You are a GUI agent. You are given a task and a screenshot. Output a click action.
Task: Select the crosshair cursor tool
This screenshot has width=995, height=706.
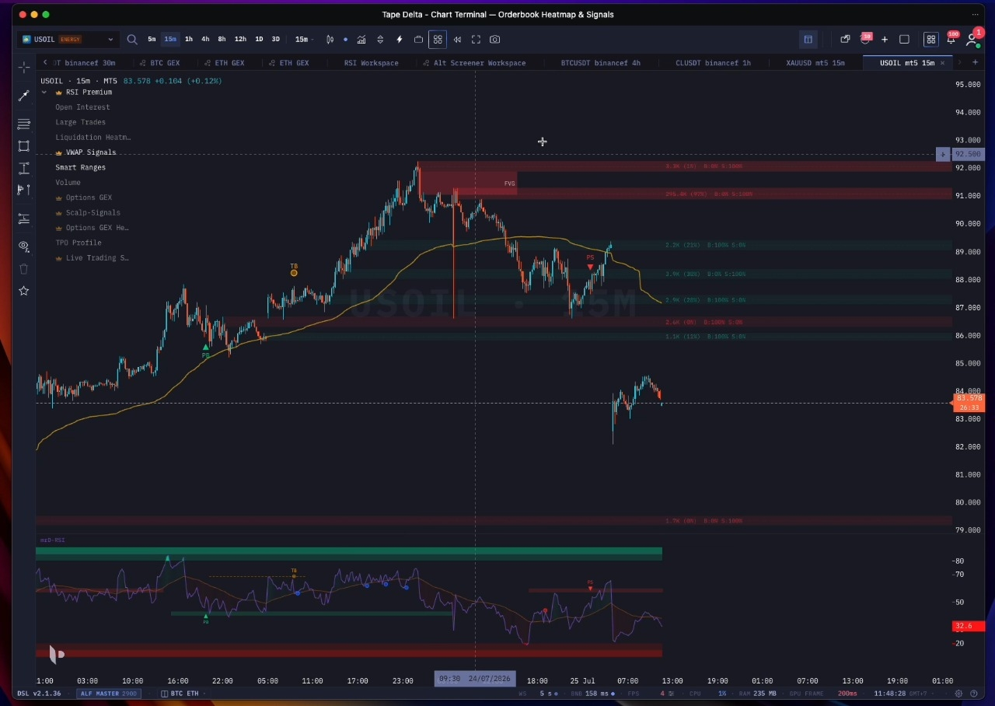coord(24,68)
